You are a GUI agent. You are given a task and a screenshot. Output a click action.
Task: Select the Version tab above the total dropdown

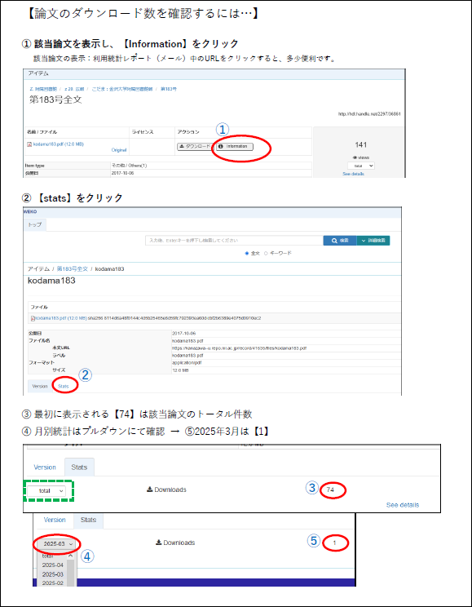click(x=45, y=467)
